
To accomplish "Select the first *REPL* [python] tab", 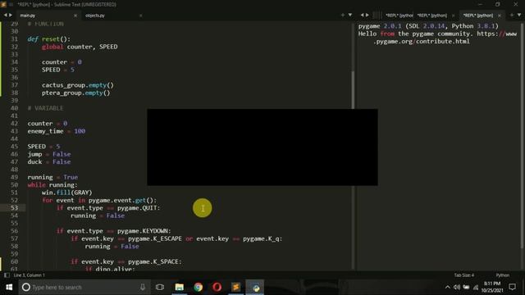I will point(399,16).
